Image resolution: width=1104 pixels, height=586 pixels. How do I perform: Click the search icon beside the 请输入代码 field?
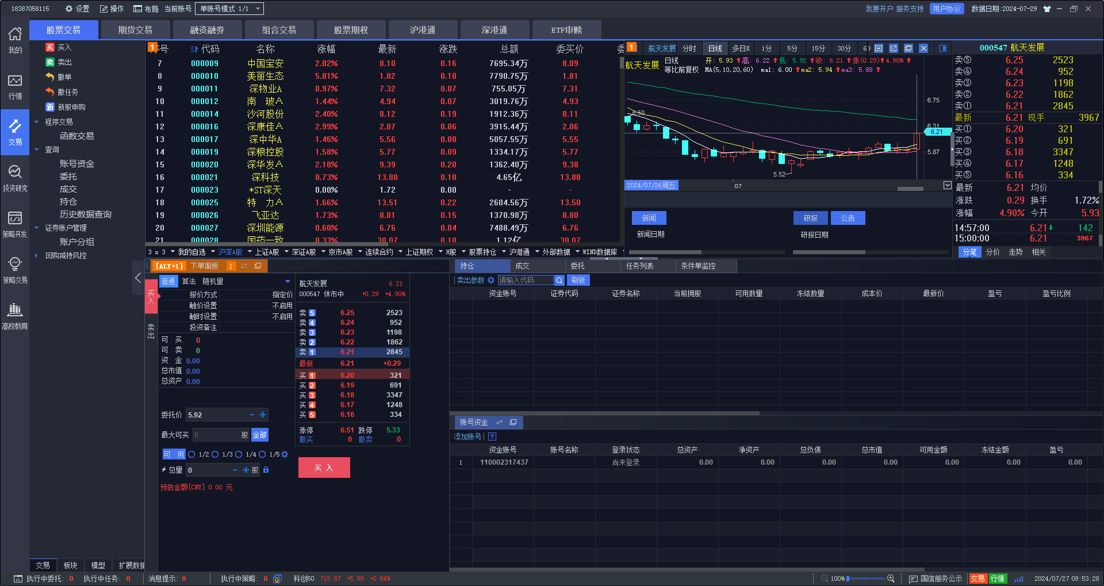click(x=559, y=280)
